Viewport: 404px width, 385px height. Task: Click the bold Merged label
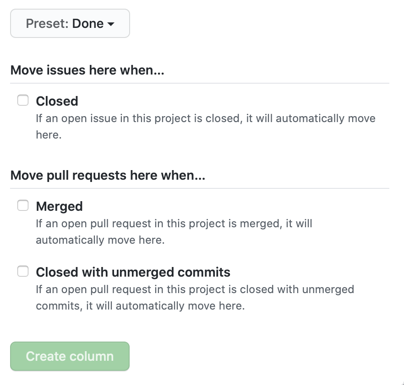(59, 206)
